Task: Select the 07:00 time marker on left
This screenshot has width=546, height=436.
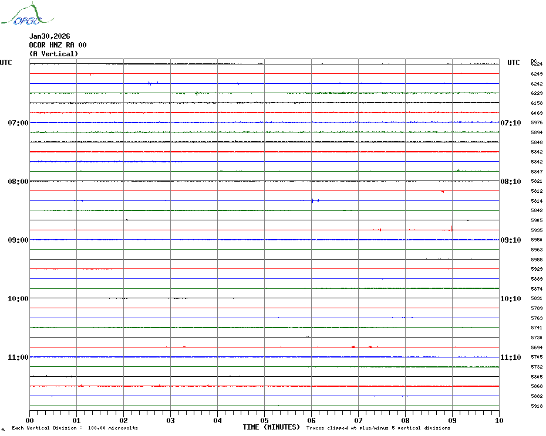Action: coord(18,123)
